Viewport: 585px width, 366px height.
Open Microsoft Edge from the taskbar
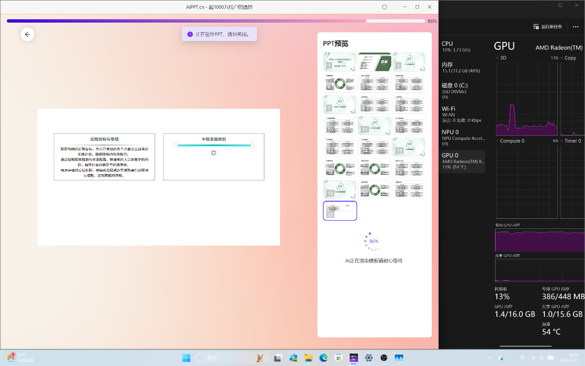click(x=323, y=358)
